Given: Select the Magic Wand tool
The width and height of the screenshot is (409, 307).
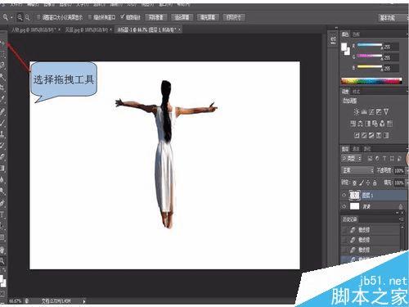Looking at the screenshot, I should point(2,76).
